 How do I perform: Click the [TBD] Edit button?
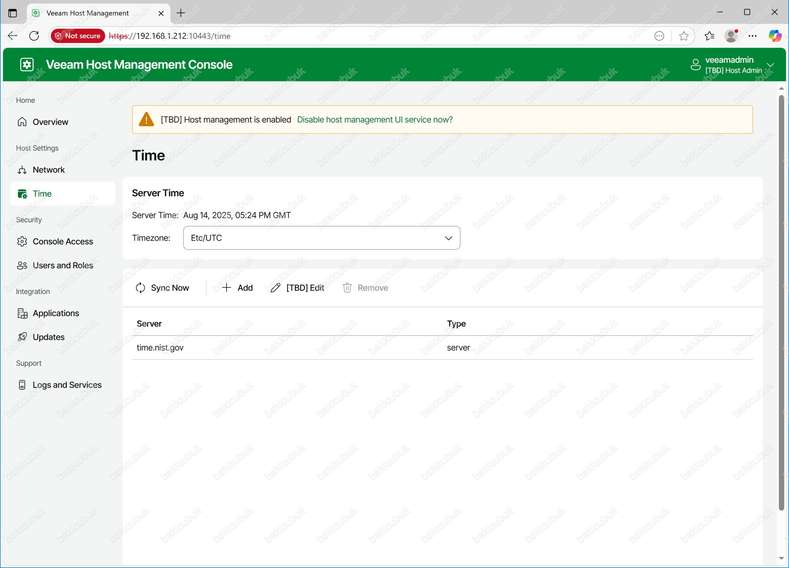[x=297, y=288]
